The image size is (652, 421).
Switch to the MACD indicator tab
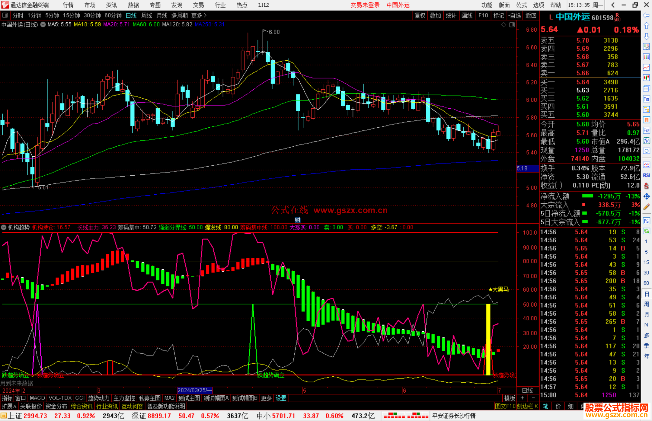coord(37,398)
